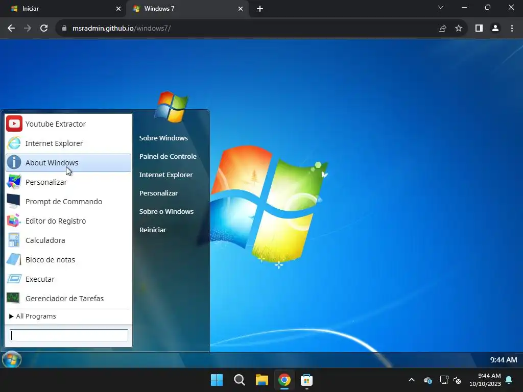The height and width of the screenshot is (392, 523).
Task: Open notifications bell in tray
Action: pyautogui.click(x=509, y=380)
